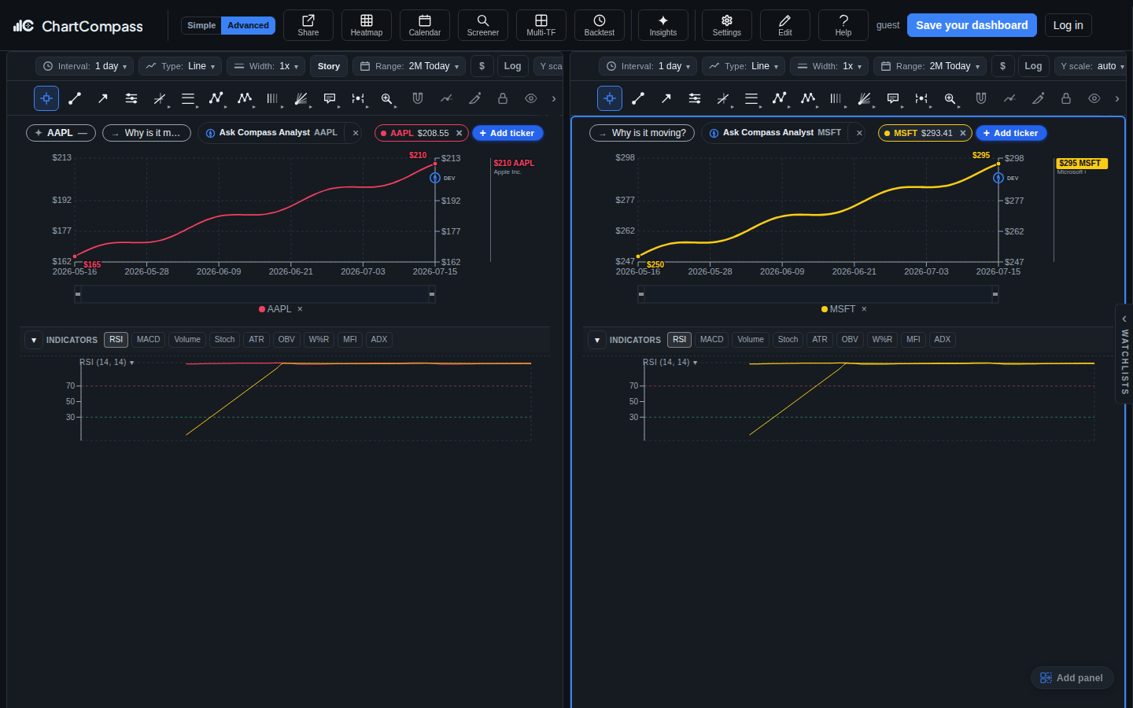Select crosshair tool in AAPL panel
Image resolution: width=1133 pixels, height=708 pixels.
tap(46, 98)
